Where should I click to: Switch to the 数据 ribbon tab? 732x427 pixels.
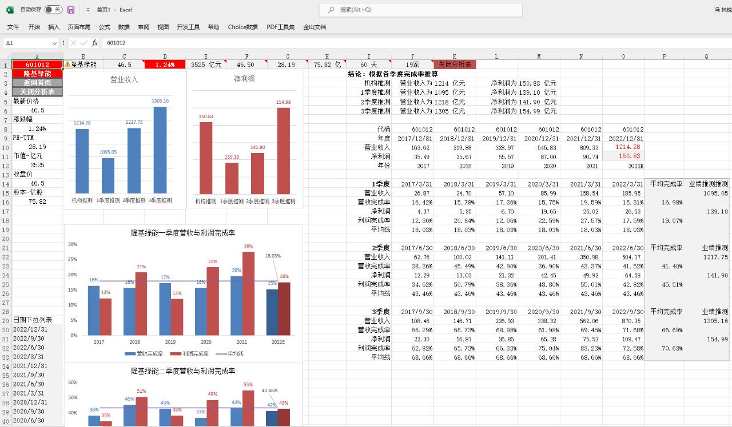[x=124, y=27]
